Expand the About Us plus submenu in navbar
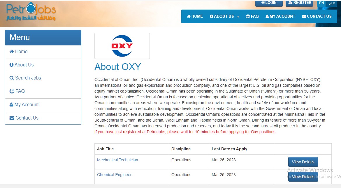 click(x=238, y=17)
